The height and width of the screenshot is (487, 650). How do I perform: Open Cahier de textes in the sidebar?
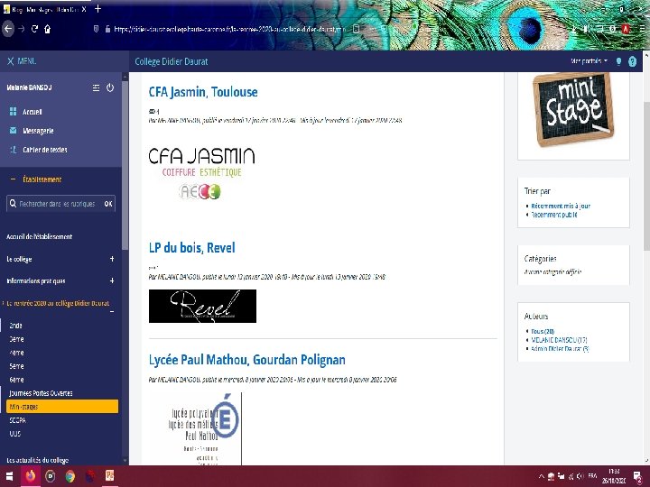(44, 150)
